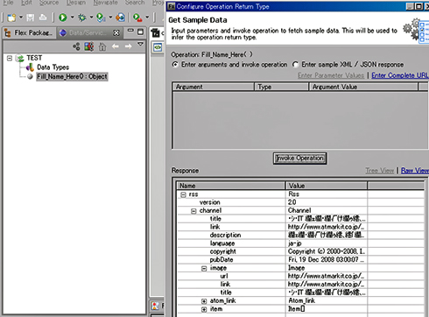Expand the item response node
The width and height of the screenshot is (429, 317).
204,309
